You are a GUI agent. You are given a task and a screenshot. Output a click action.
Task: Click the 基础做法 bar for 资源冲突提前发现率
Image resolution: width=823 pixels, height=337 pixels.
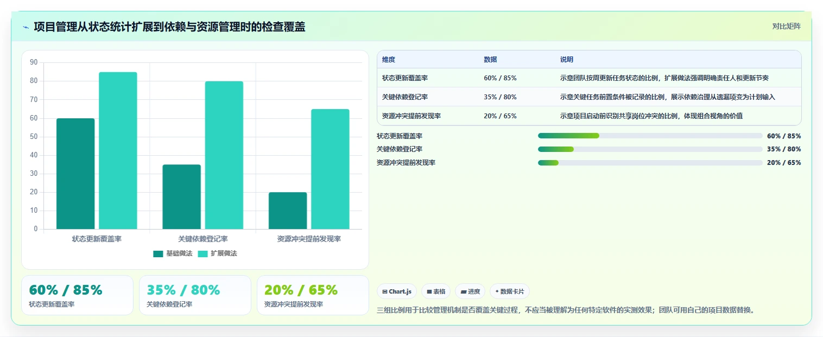coord(288,211)
